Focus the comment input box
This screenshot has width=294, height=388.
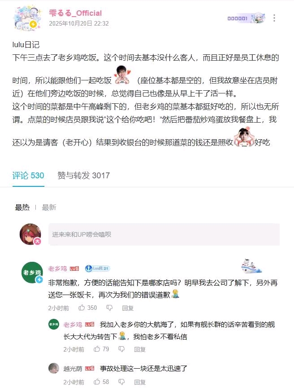pos(164,234)
